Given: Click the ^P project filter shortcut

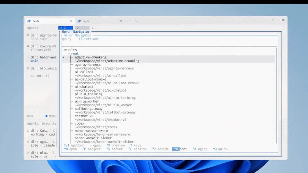Looking at the screenshot, I should [91, 149].
